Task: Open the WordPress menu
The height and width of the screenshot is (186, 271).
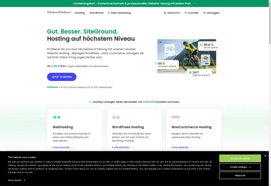Action: click(97, 13)
